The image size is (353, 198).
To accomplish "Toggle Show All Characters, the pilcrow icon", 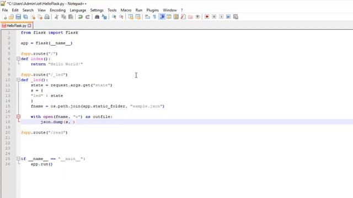I will pyautogui.click(x=154, y=17).
